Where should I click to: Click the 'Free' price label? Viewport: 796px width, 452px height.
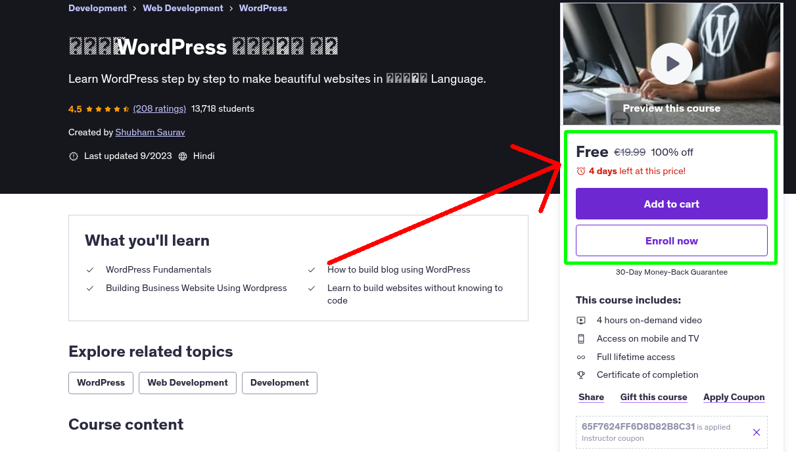pyautogui.click(x=592, y=152)
